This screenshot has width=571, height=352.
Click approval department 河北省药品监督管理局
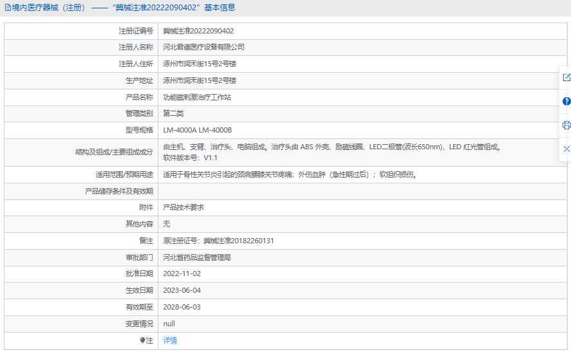coord(197,257)
